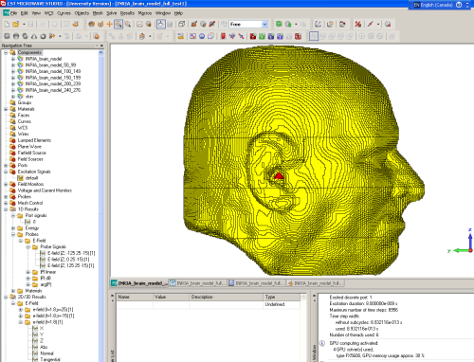Open the Mesh menu

pyautogui.click(x=98, y=13)
